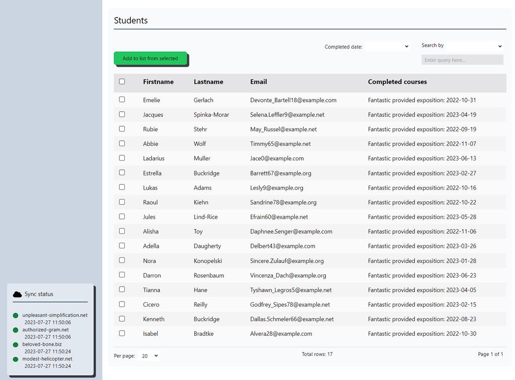Tick the checkbox for Isabel Bradtke
Image resolution: width=515 pixels, height=380 pixels.
coord(122,333)
